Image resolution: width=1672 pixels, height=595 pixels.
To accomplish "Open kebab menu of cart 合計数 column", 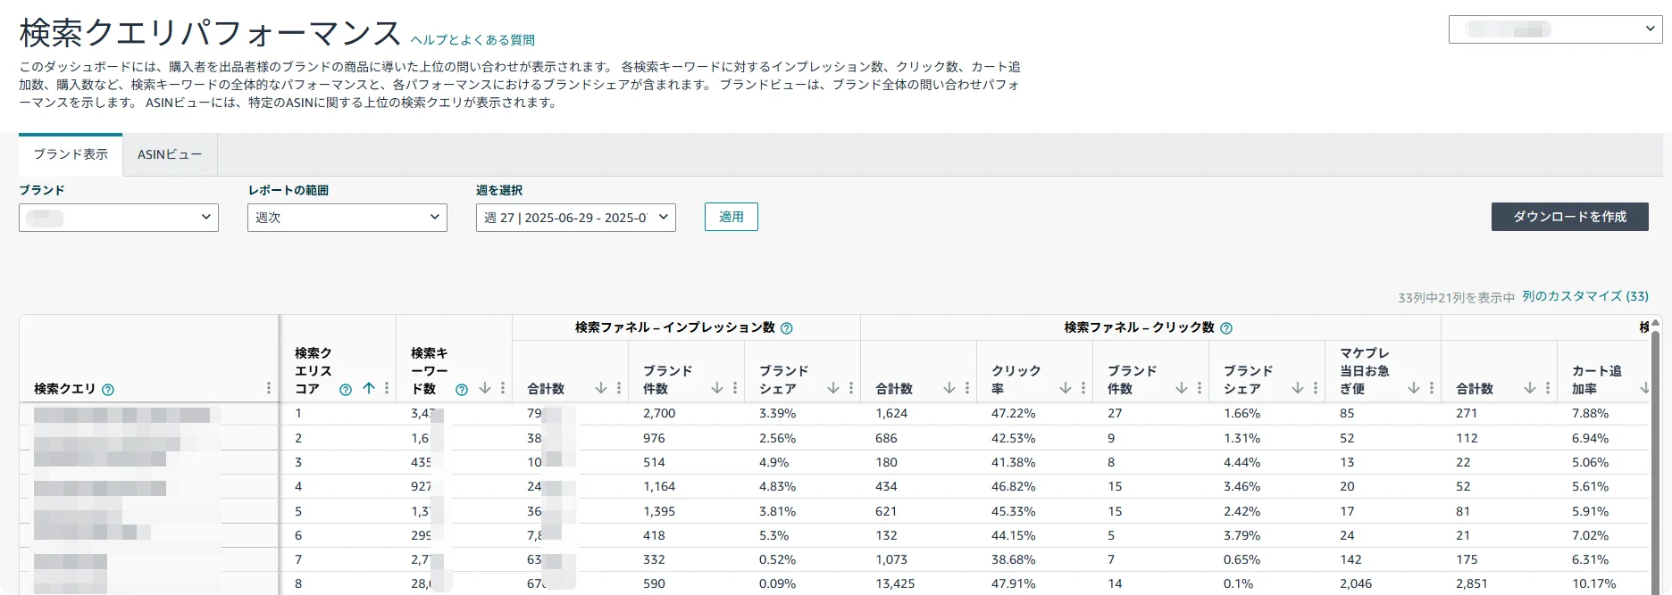I will [1548, 388].
